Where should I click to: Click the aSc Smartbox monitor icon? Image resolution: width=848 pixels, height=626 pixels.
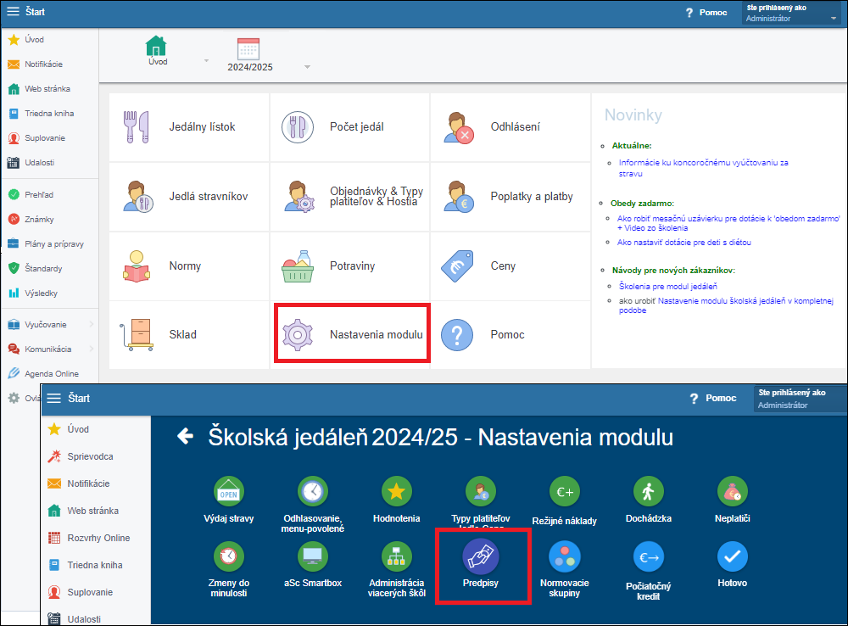312,556
